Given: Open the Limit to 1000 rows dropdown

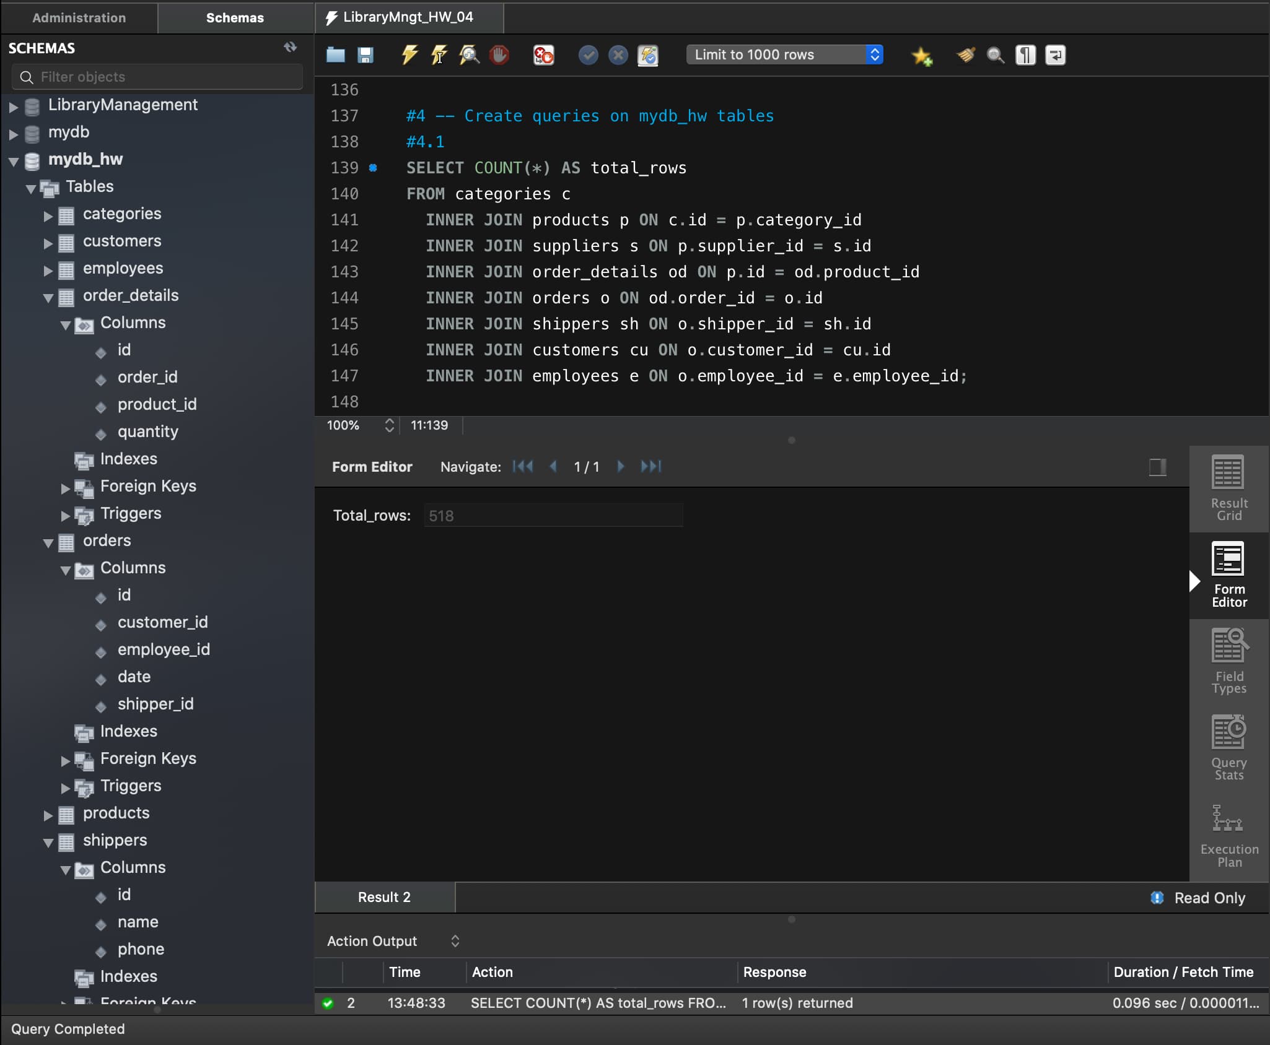Looking at the screenshot, I should point(784,54).
